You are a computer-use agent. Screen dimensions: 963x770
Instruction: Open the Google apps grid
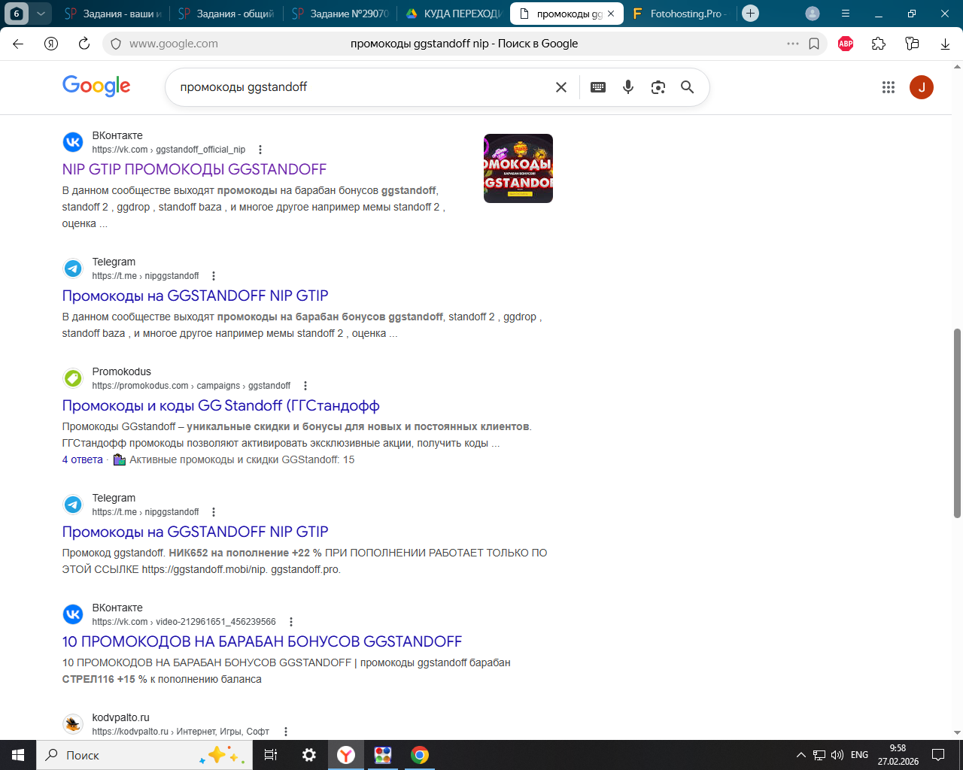(x=889, y=87)
